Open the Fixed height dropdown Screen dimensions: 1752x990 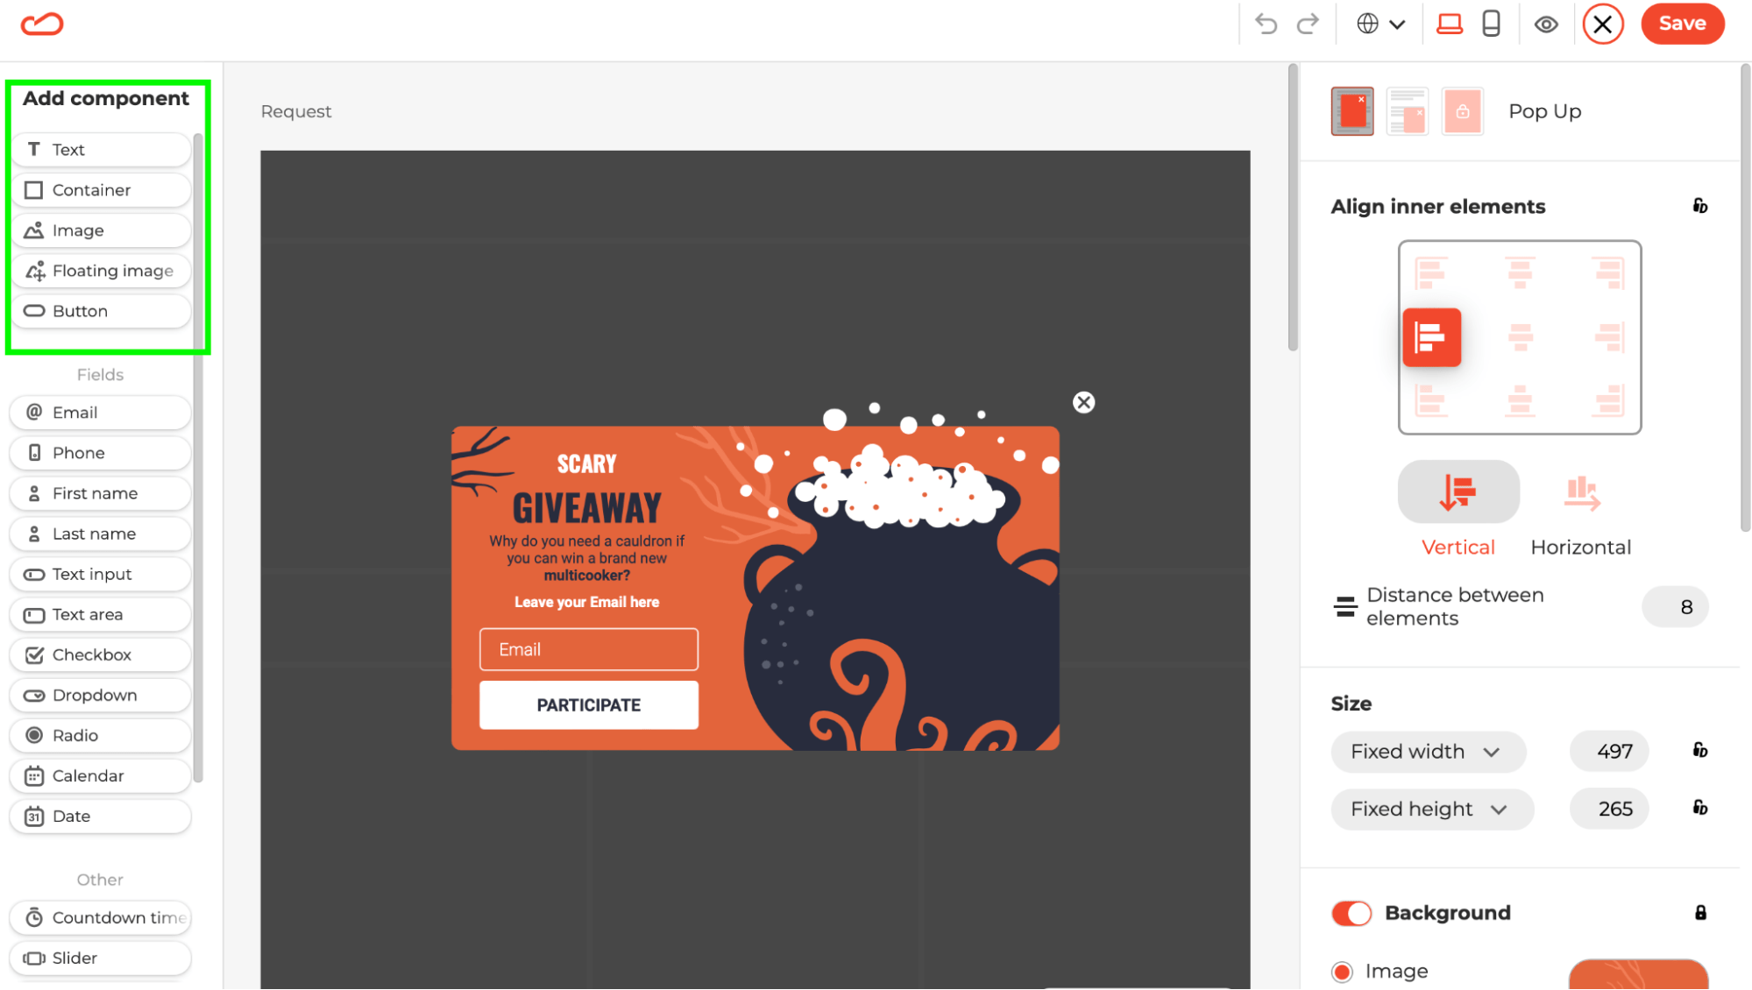(1432, 810)
